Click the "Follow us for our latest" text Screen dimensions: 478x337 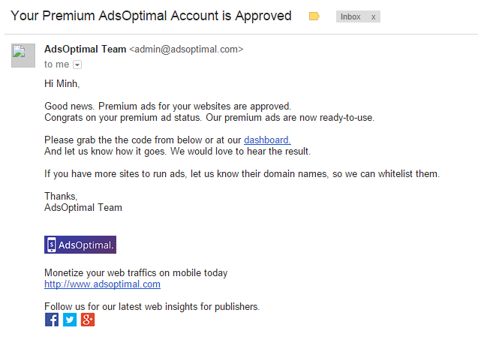152,306
